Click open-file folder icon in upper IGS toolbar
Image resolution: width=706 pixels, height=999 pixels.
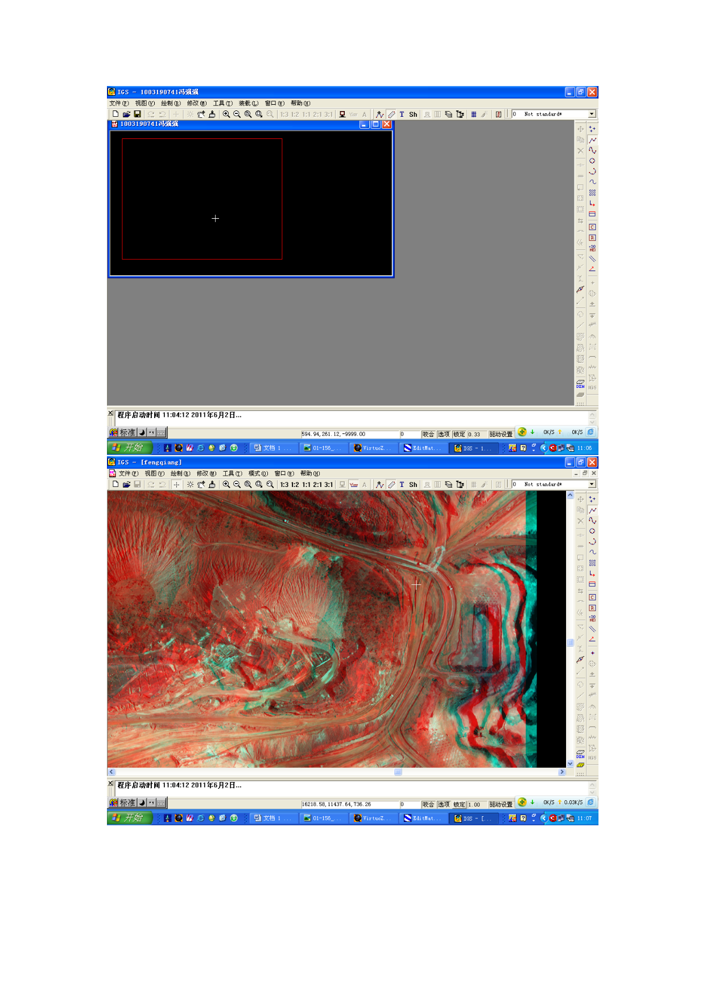pos(126,114)
